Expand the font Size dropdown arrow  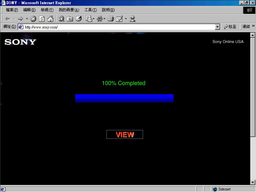coord(104,19)
